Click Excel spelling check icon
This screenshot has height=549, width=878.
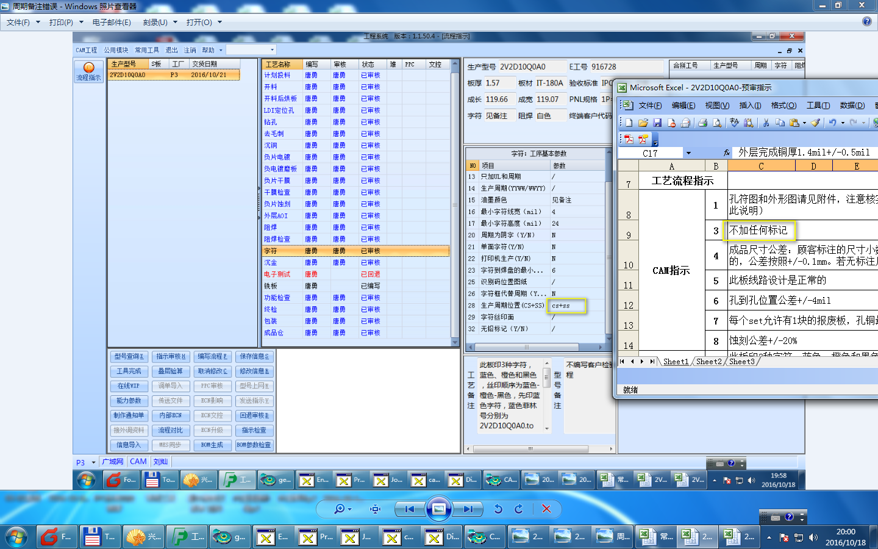tap(734, 123)
